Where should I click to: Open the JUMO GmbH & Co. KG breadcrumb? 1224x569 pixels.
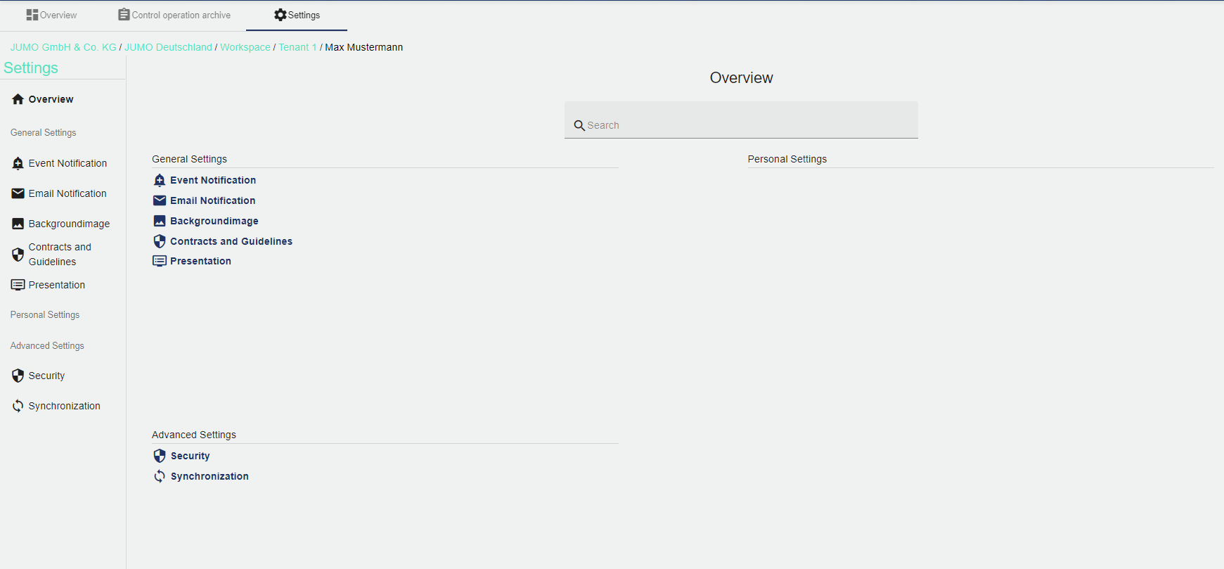click(63, 47)
